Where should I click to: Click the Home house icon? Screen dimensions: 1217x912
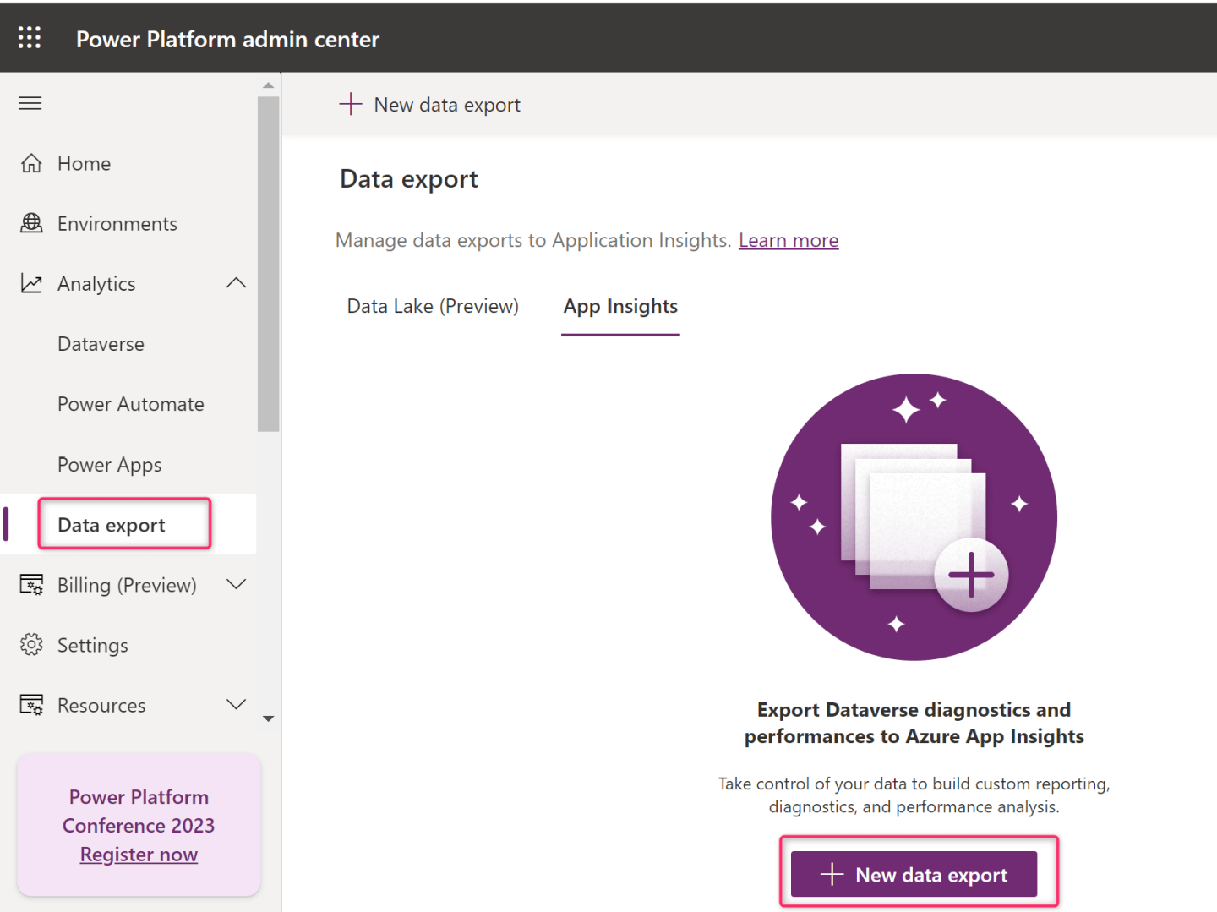click(x=31, y=163)
